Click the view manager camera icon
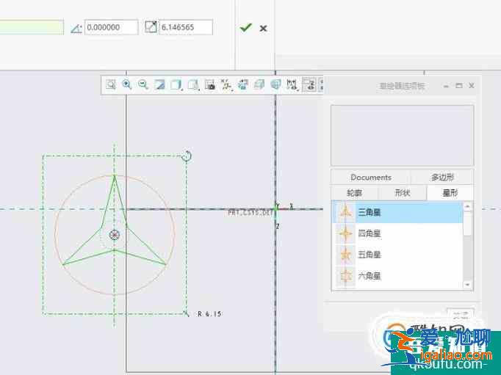Image resolution: width=501 pixels, height=375 pixels. (x=210, y=85)
